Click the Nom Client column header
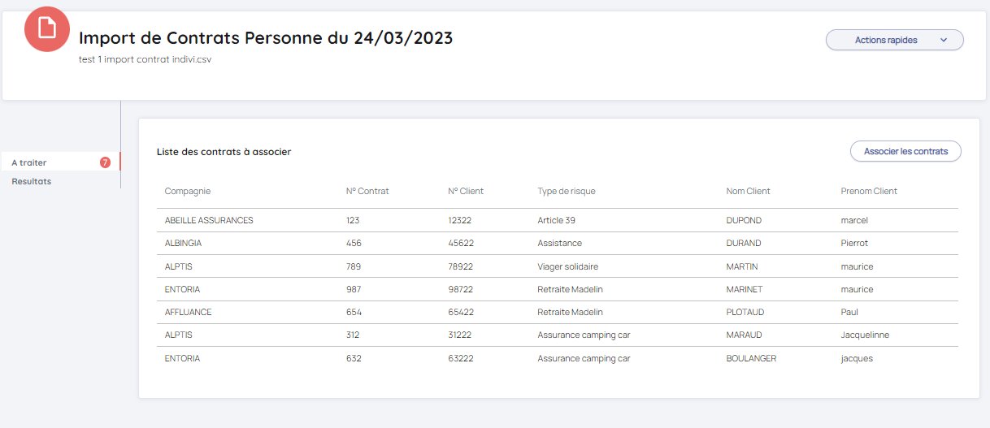The height and width of the screenshot is (428, 990). [x=748, y=192]
